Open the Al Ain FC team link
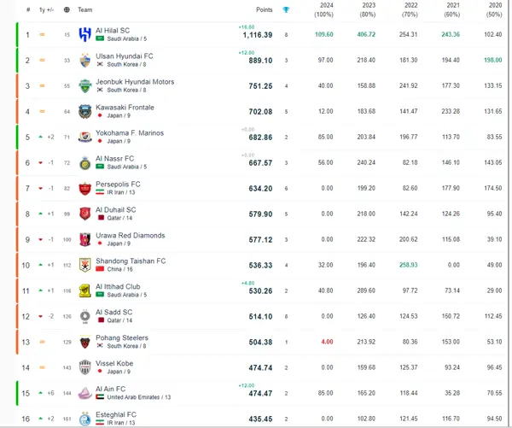 [x=111, y=389]
